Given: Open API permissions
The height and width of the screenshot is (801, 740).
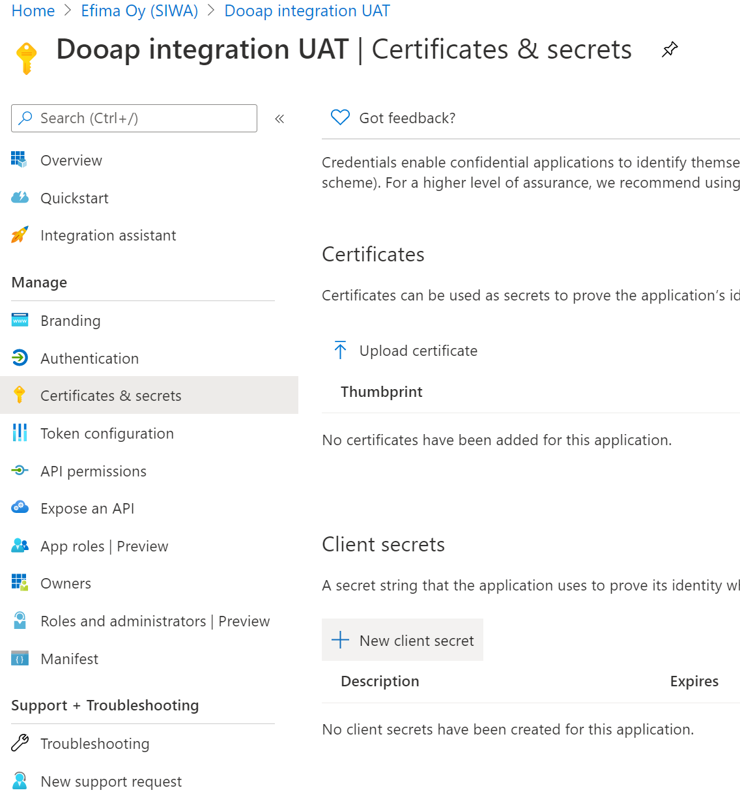Looking at the screenshot, I should (x=149, y=471).
